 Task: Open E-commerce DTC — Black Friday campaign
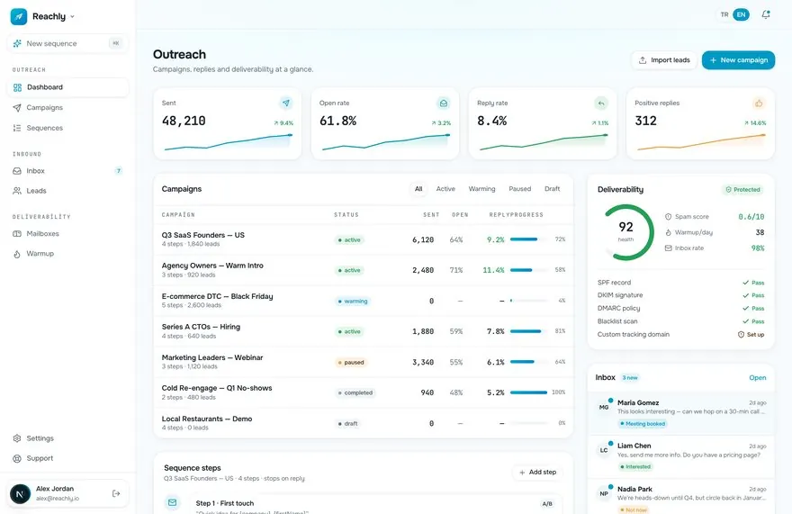click(x=364, y=301)
